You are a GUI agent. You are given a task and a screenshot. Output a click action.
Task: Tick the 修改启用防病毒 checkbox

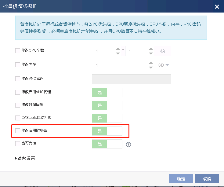coord(18,131)
